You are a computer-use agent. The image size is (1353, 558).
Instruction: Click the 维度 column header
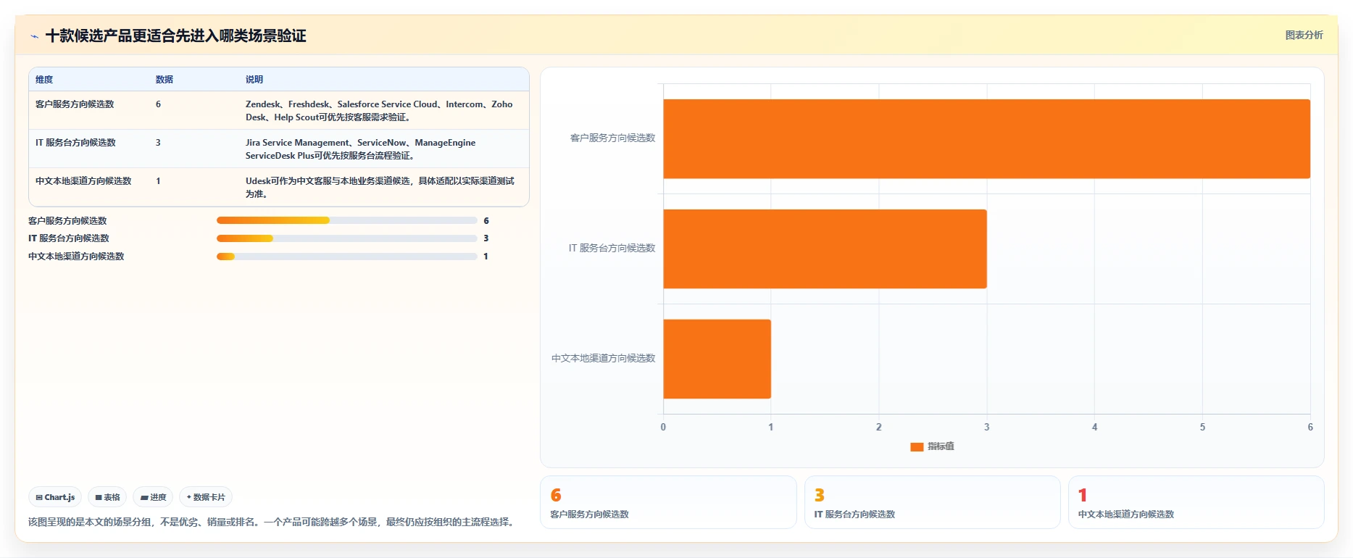(44, 80)
